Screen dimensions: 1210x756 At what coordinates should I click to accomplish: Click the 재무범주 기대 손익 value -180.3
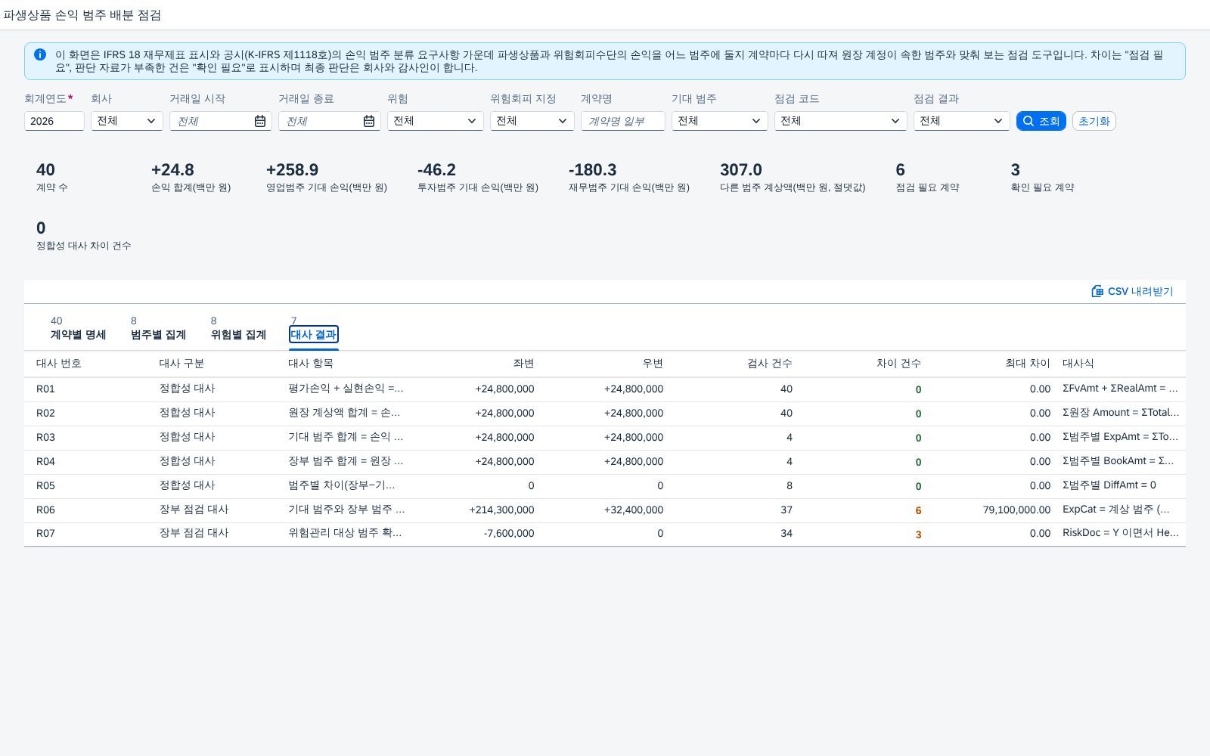(x=593, y=170)
